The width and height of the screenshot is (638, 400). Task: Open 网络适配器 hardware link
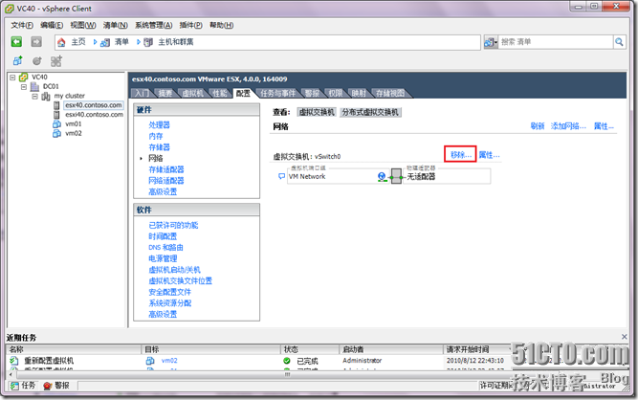click(x=166, y=180)
